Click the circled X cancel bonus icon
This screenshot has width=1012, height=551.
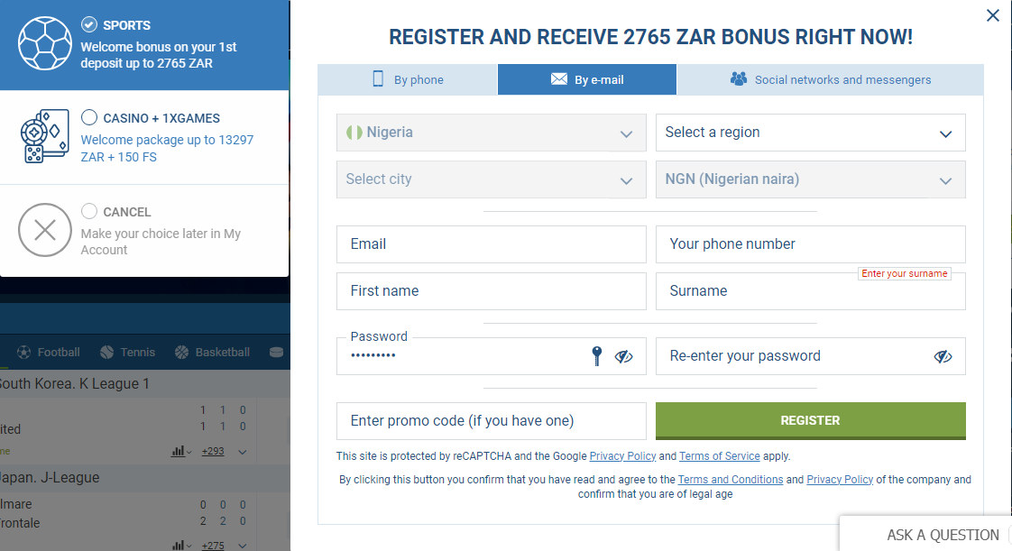coord(44,230)
